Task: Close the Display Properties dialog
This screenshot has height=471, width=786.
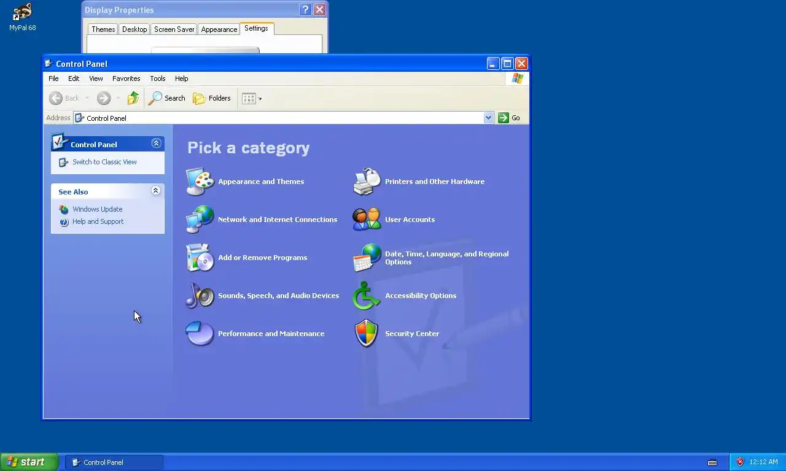Action: point(319,10)
